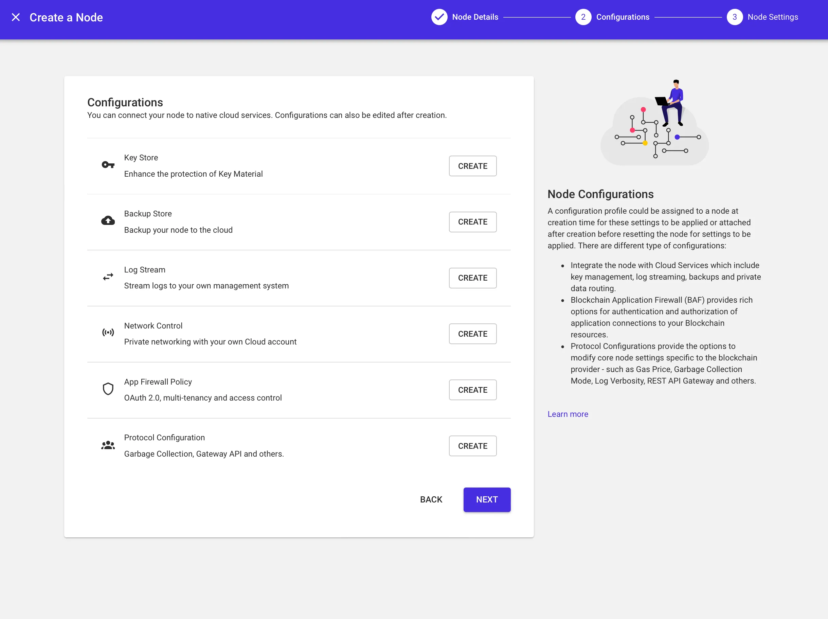Close the Create a Node wizard

(x=16, y=17)
